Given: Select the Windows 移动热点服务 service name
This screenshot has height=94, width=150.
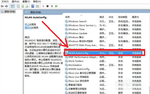Looking at the screenshot, I should (x=81, y=41).
